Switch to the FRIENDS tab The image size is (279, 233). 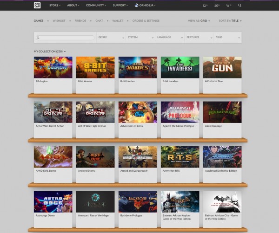[x=80, y=21]
